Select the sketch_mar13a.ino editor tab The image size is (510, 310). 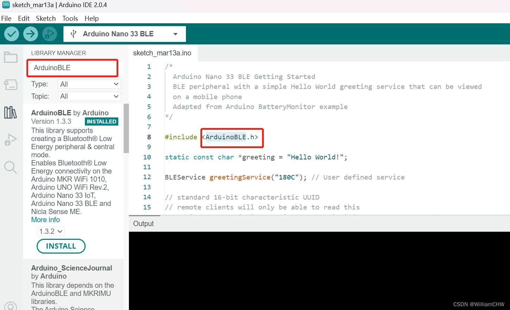(162, 53)
